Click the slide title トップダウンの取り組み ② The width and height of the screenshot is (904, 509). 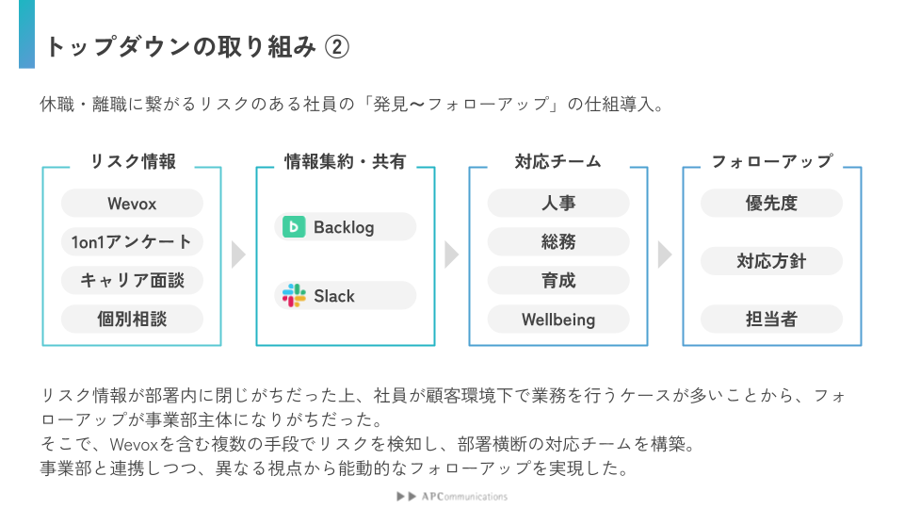(x=197, y=46)
